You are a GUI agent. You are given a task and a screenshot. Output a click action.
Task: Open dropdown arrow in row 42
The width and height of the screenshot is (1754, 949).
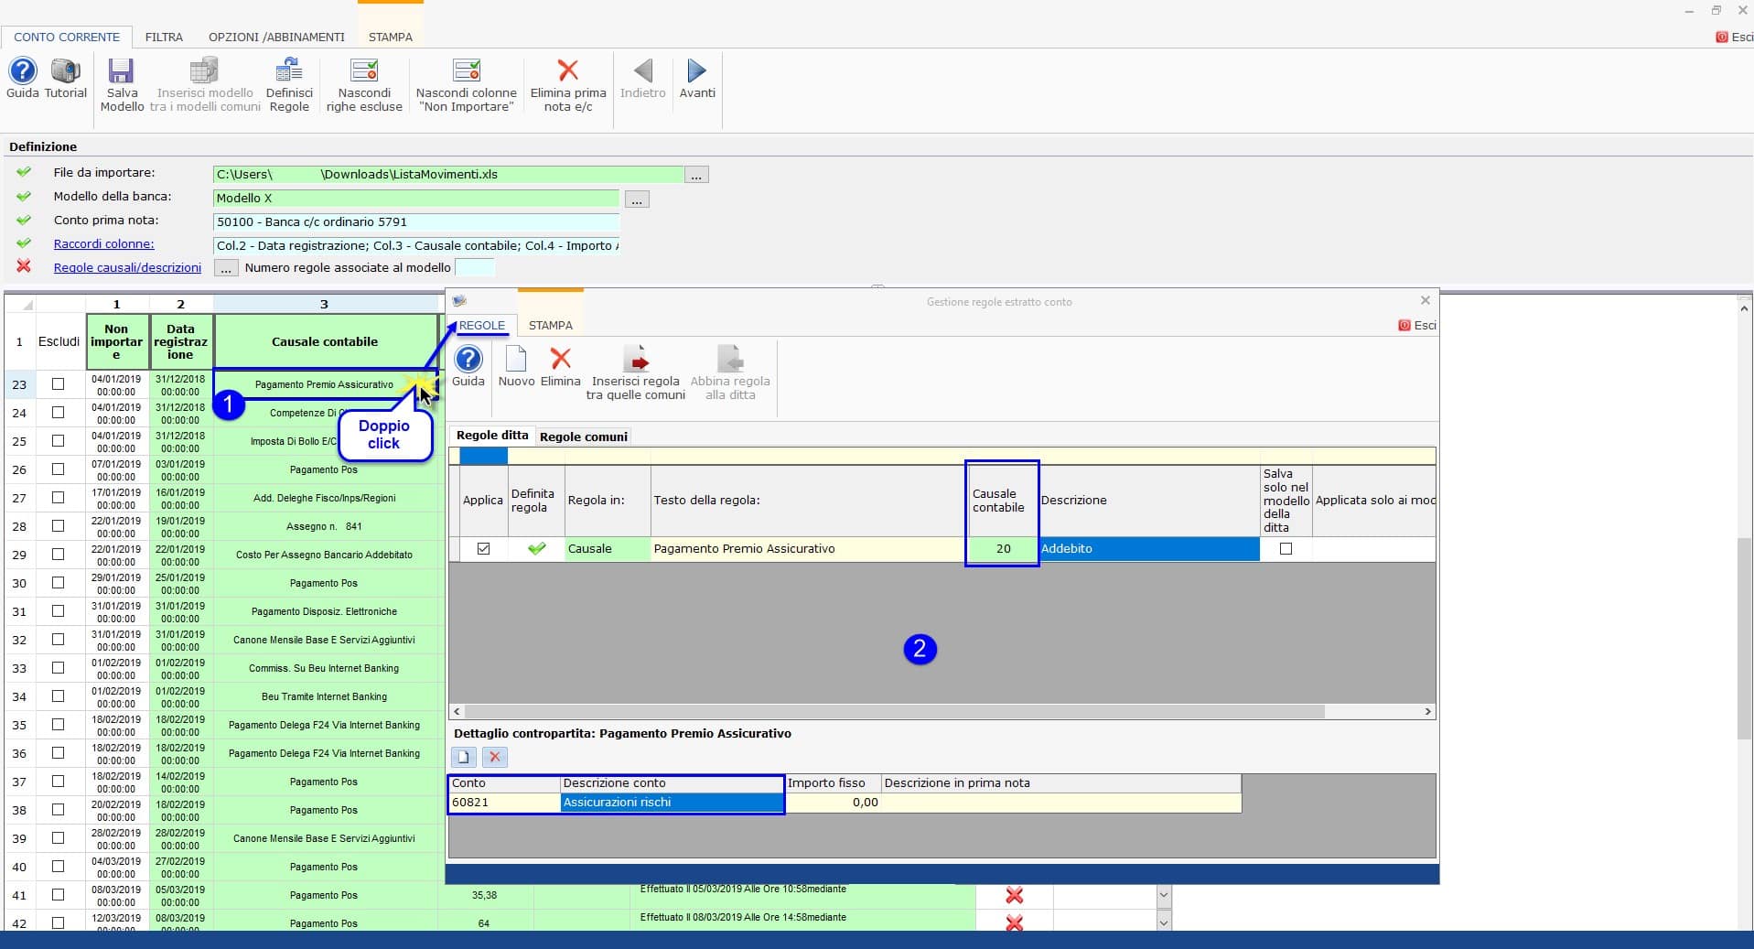point(1164,922)
